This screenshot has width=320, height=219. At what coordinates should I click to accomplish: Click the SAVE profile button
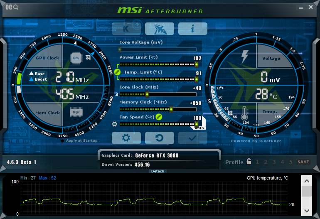[x=303, y=162]
